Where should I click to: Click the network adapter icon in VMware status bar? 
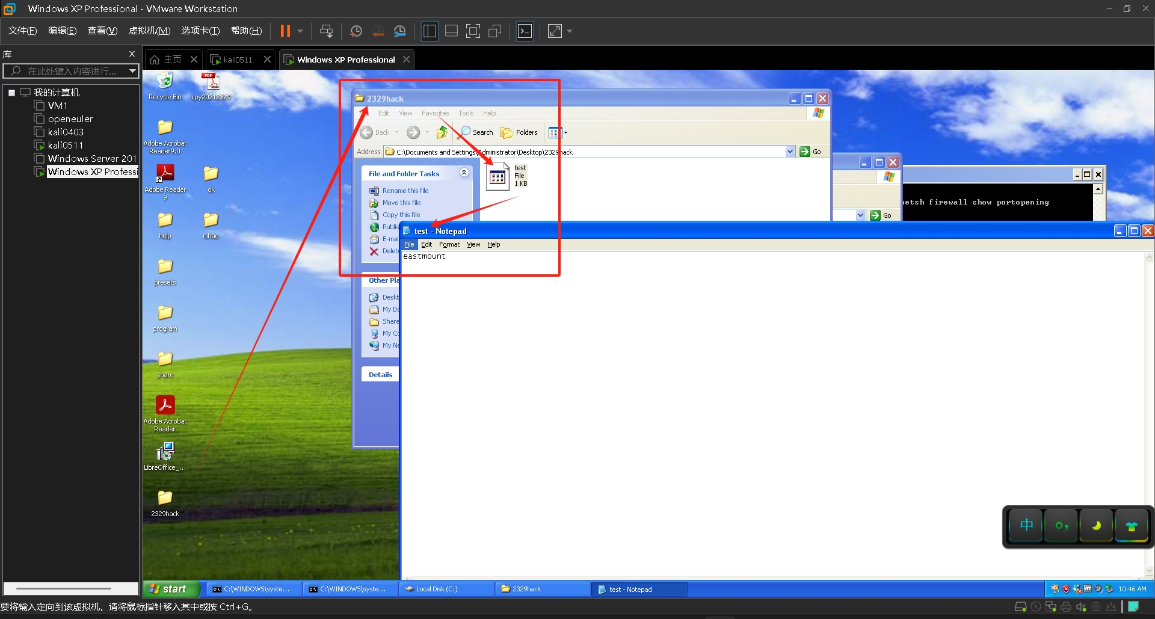click(x=1051, y=607)
